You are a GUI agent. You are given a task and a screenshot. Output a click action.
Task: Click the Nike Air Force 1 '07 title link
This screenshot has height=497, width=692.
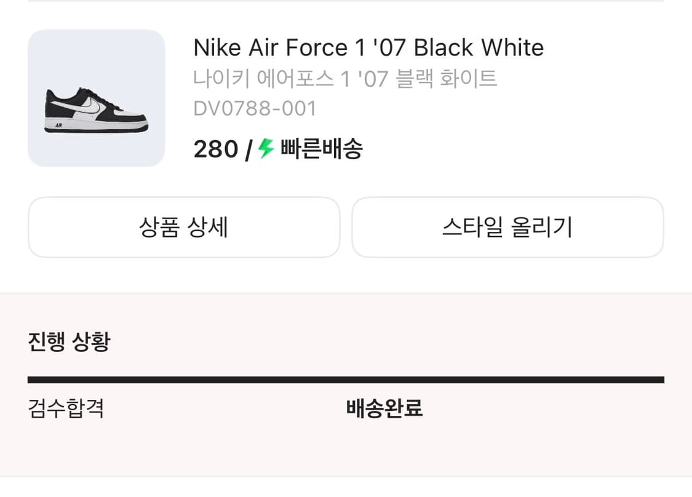pos(368,47)
